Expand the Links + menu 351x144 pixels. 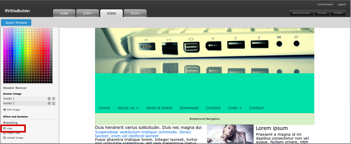pos(235,108)
